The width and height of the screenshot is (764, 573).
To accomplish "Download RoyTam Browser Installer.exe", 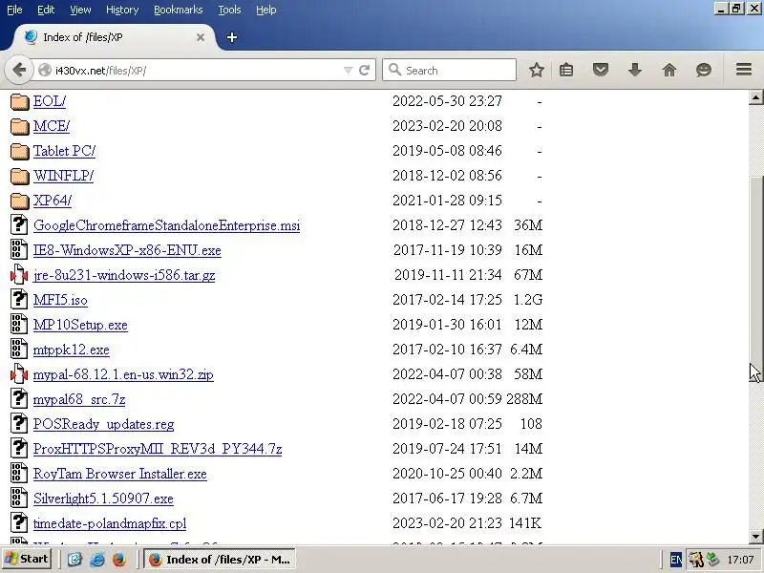I will tap(120, 474).
